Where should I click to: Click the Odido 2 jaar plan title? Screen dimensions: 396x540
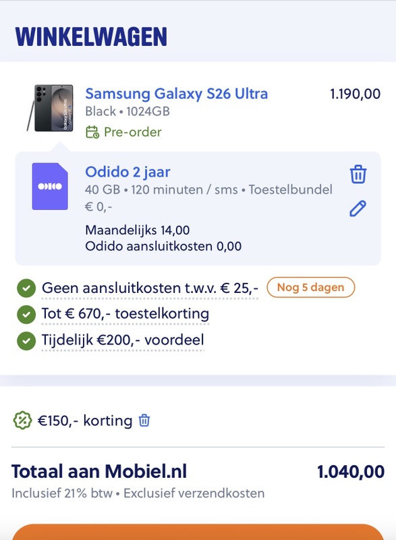point(128,170)
